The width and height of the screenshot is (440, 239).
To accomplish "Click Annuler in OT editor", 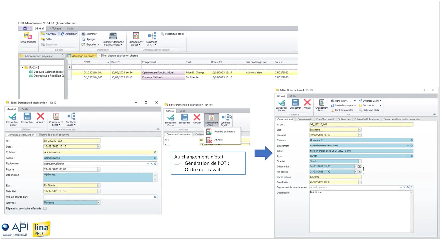I will pyautogui.click(x=307, y=104).
